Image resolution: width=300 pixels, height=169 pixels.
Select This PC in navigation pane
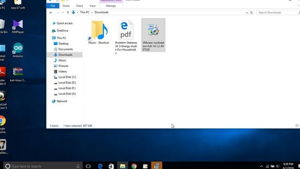[61, 38]
